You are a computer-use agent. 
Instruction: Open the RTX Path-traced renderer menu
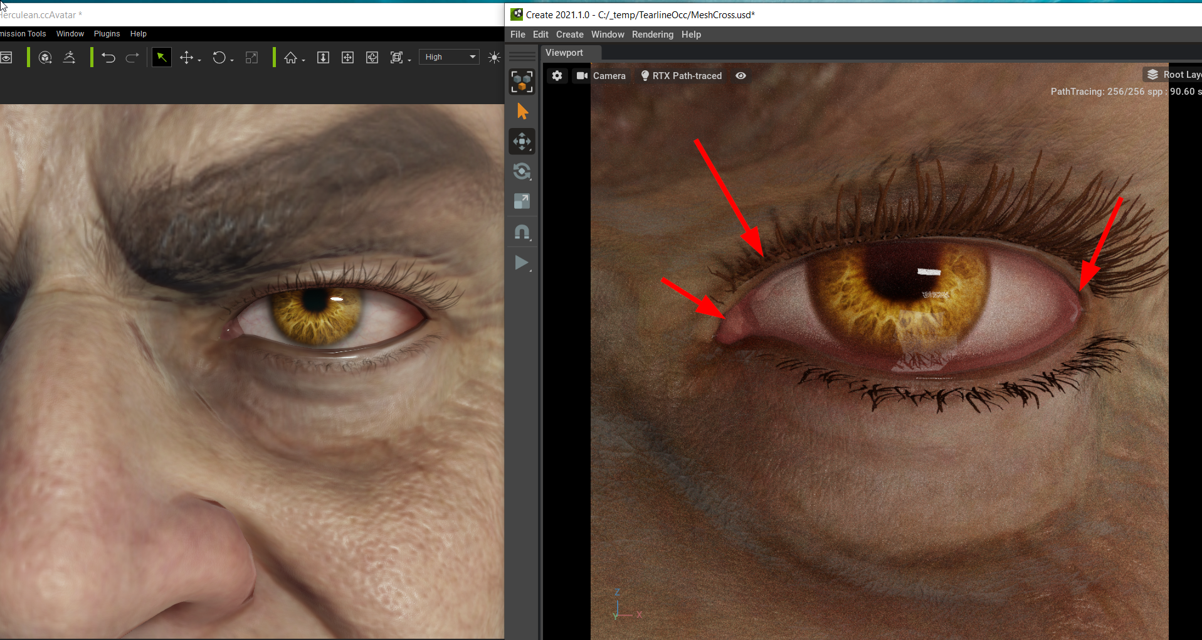tap(682, 76)
